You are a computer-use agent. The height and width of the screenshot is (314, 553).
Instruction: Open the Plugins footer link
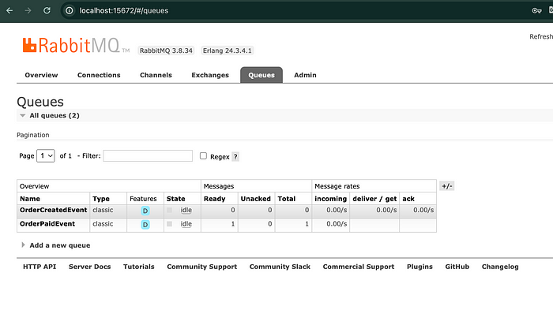point(419,267)
